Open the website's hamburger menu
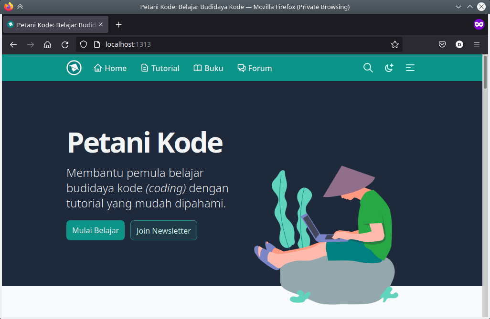The image size is (490, 319). pos(410,68)
